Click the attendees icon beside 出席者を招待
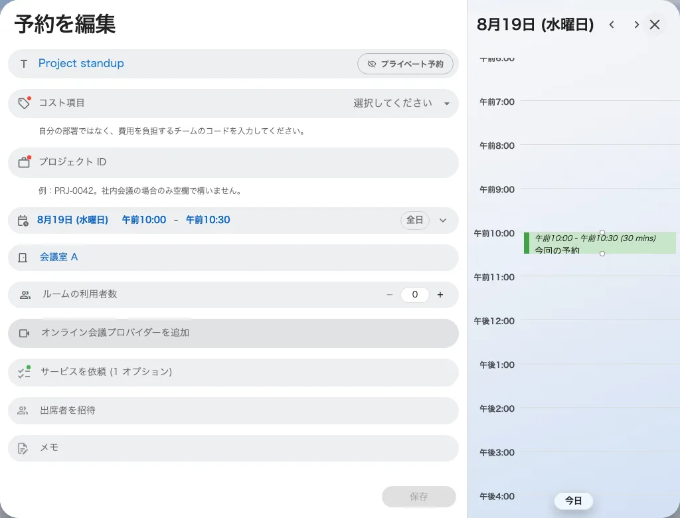The height and width of the screenshot is (518, 680). coord(23,410)
